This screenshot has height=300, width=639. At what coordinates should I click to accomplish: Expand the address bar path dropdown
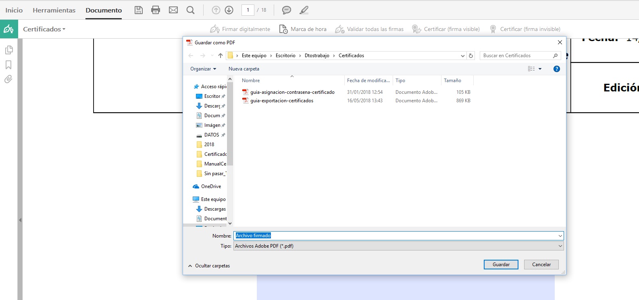click(x=463, y=56)
